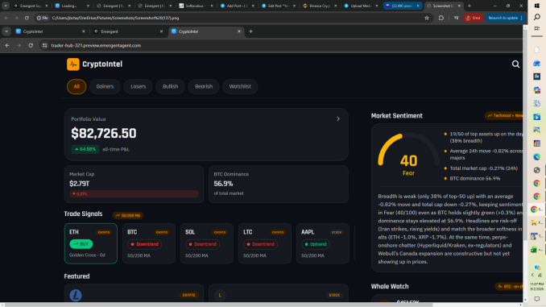
Task: Click the Windows search icon in sidebar taskbar
Action: tap(537, 17)
